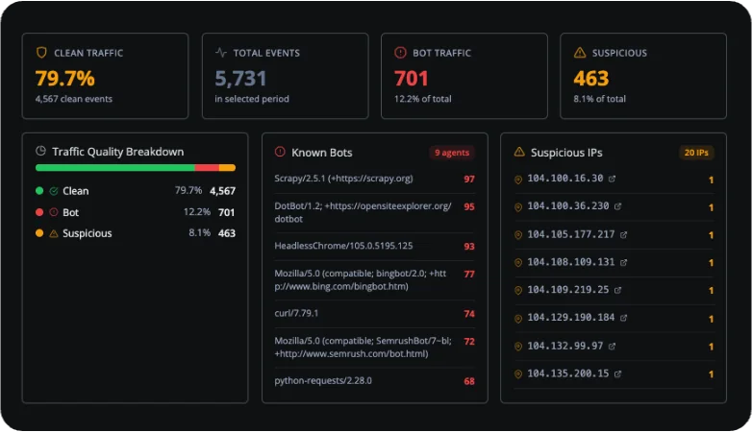Open external link for 104.100.16.30
Image resolution: width=752 pixels, height=432 pixels.
tap(612, 179)
